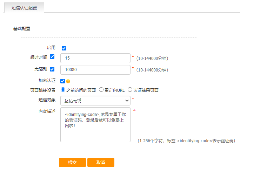The height and width of the screenshot is (171, 274).
Task: Open the 短信认证配置 tab
Action: tap(24, 8)
